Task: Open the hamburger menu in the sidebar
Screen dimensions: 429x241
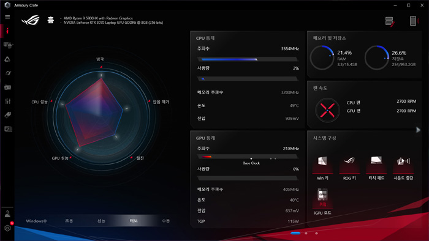Action: pyautogui.click(x=7, y=17)
